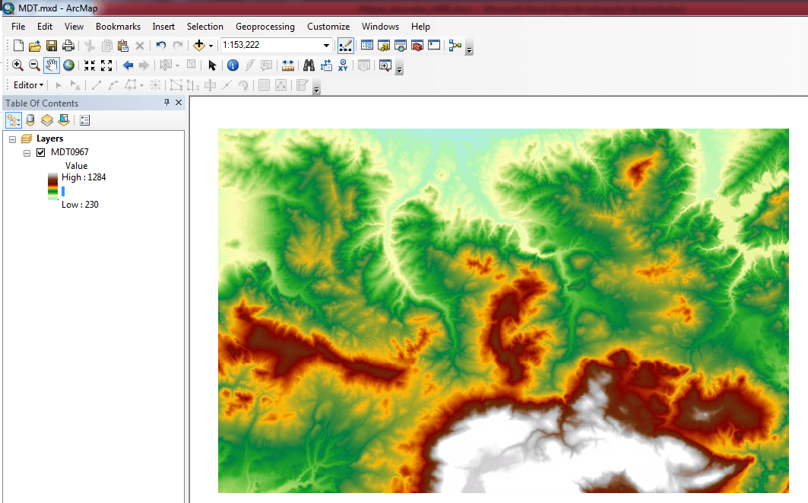Toggle the Table Of Contents auto-hide pin
This screenshot has width=808, height=503.
[166, 103]
